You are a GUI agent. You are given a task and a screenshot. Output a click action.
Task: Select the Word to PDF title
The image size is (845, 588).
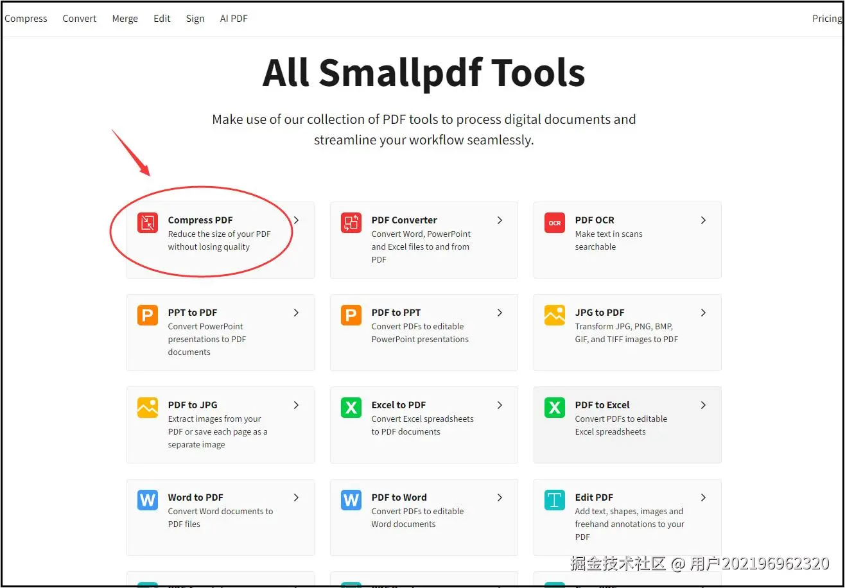[196, 497]
